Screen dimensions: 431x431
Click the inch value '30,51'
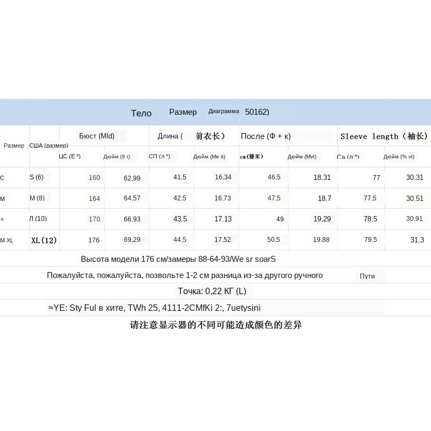pos(415,198)
